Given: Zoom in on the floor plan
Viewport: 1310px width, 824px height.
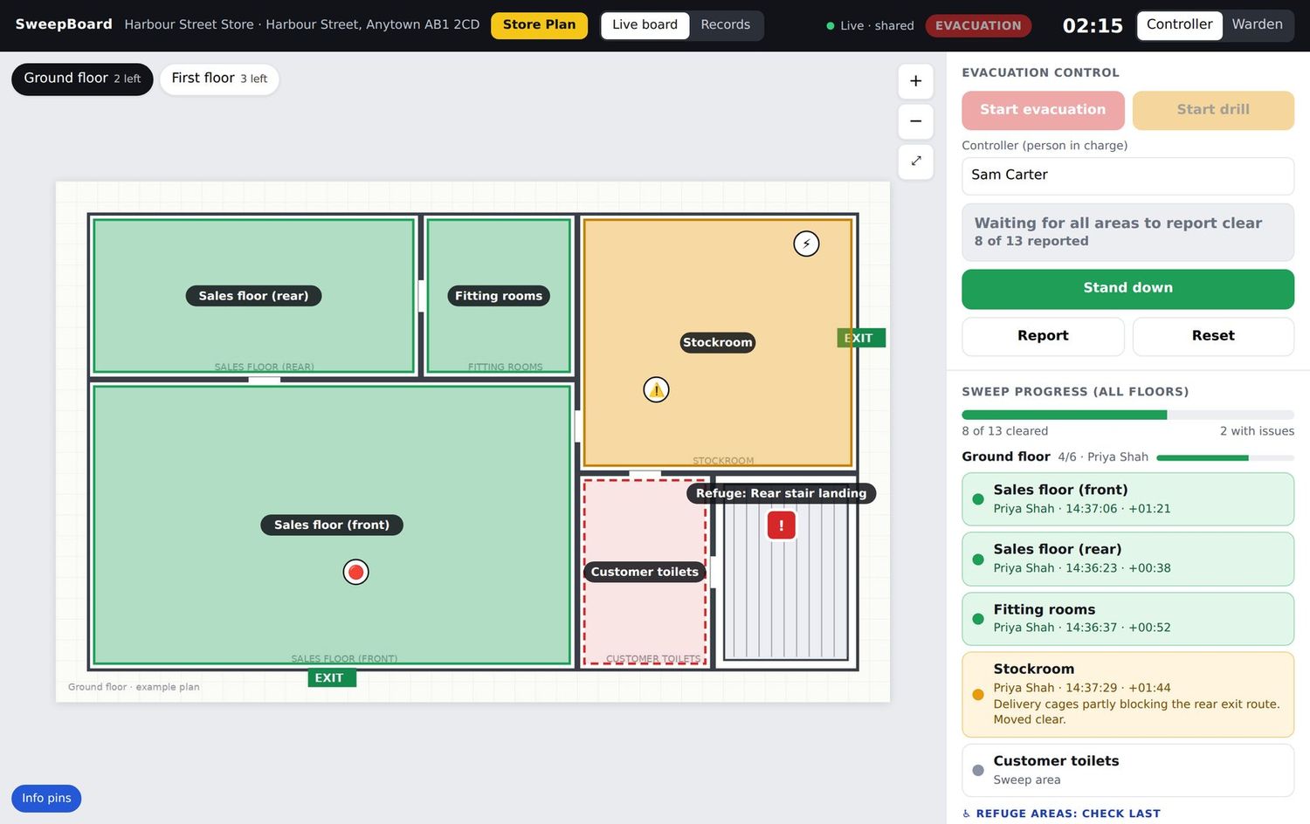Looking at the screenshot, I should click(x=915, y=81).
